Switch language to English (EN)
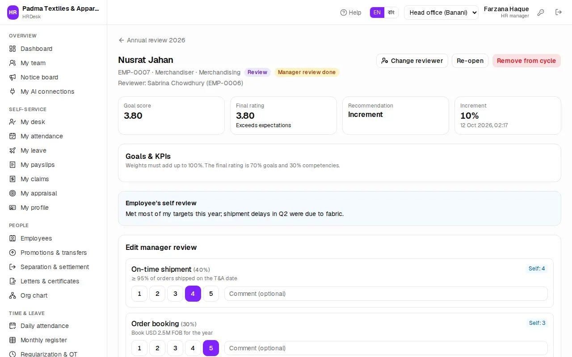Viewport: 572px width, 357px height. click(x=377, y=12)
